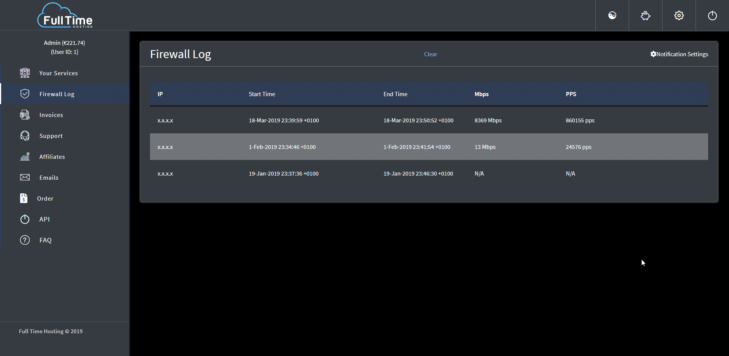Image resolution: width=729 pixels, height=356 pixels.
Task: Select the Firewall Log shield icon
Action: click(x=25, y=94)
